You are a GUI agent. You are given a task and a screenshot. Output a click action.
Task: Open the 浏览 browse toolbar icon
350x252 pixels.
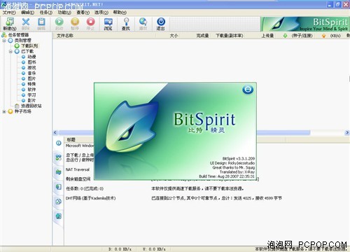(108, 24)
